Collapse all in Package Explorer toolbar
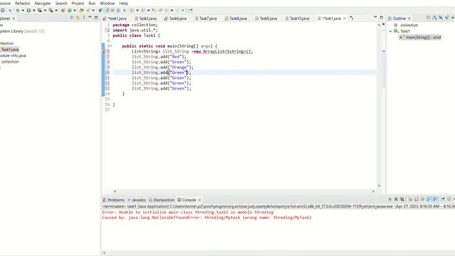The image size is (455, 256). (72, 18)
